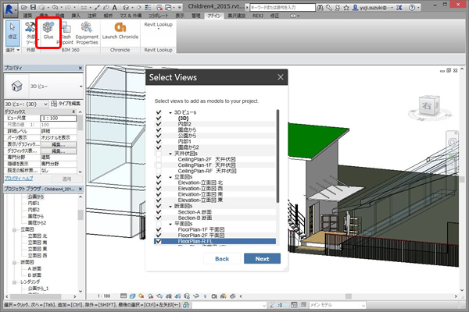
Task: Click the Detail Level icon in view control bar
Action: pyautogui.click(x=124, y=296)
